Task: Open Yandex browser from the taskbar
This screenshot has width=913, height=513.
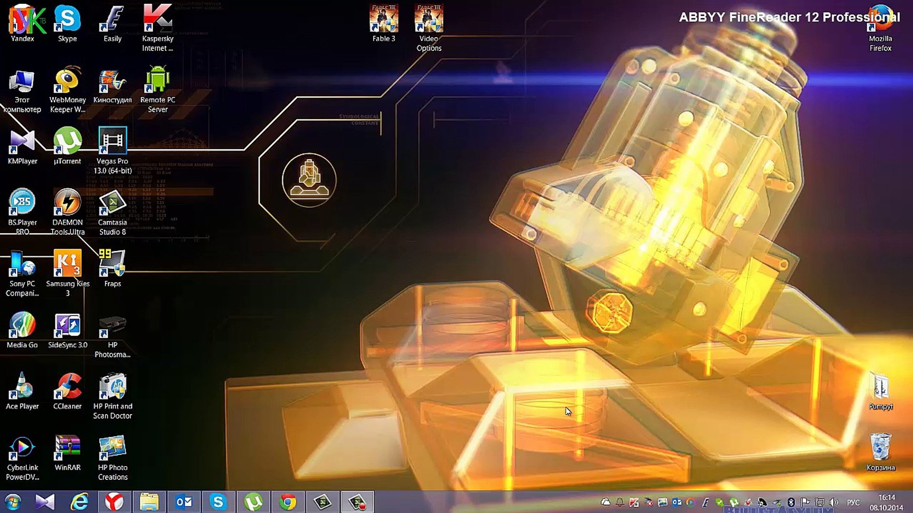Action: [114, 502]
